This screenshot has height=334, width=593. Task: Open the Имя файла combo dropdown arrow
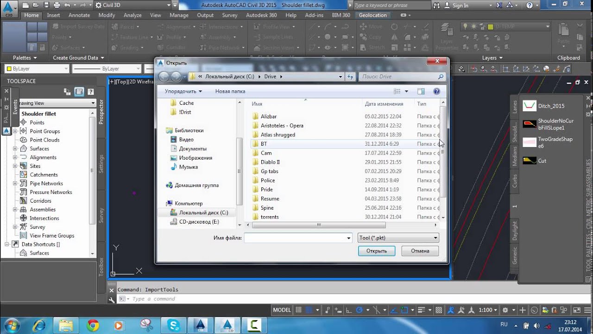pos(349,238)
